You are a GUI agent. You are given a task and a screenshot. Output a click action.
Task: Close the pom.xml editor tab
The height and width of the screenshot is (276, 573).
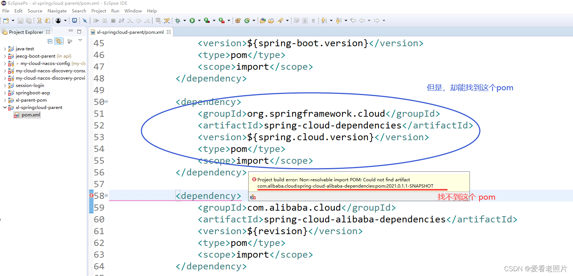point(169,32)
